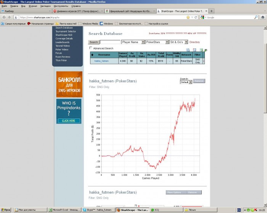Click CLICK HERE on Pimpindonks banner
The image size is (267, 213).
(x=69, y=121)
